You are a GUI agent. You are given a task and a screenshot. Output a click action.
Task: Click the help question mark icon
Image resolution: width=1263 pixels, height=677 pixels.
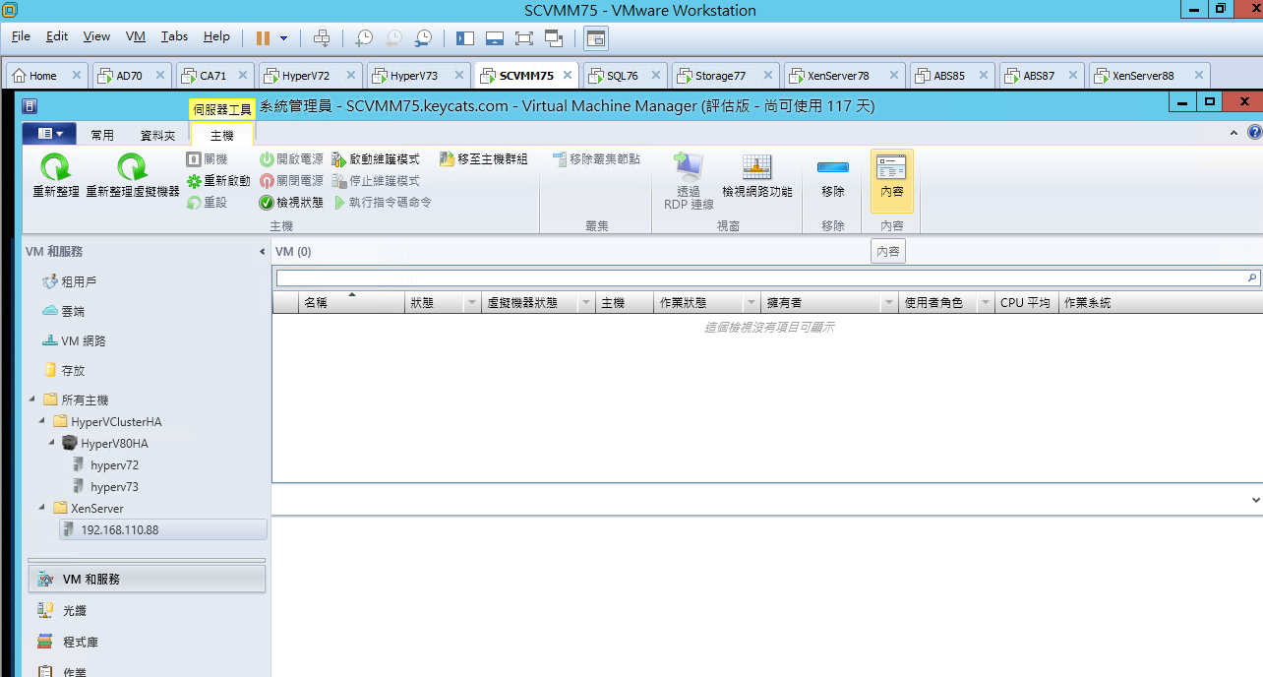pyautogui.click(x=1254, y=132)
